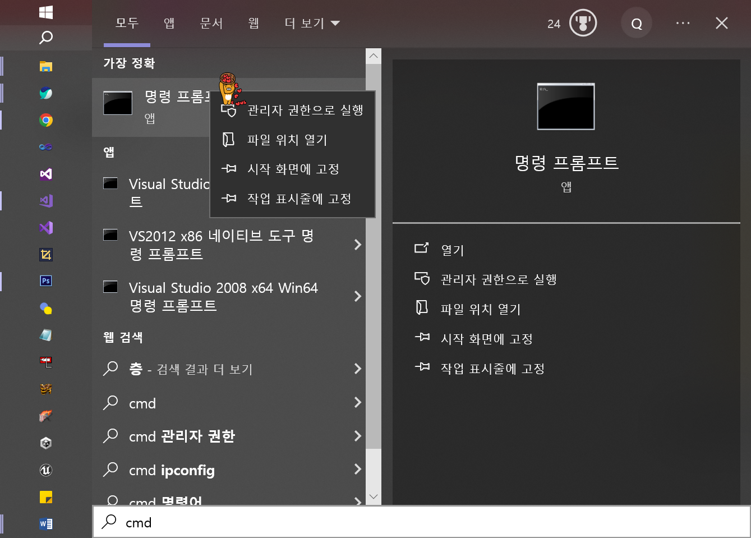This screenshot has height=538, width=751.
Task: Close the search panel with X
Action: 722,23
